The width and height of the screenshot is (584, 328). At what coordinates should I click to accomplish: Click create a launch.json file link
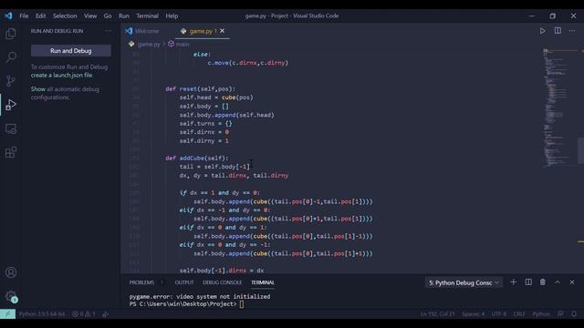pyautogui.click(x=61, y=75)
